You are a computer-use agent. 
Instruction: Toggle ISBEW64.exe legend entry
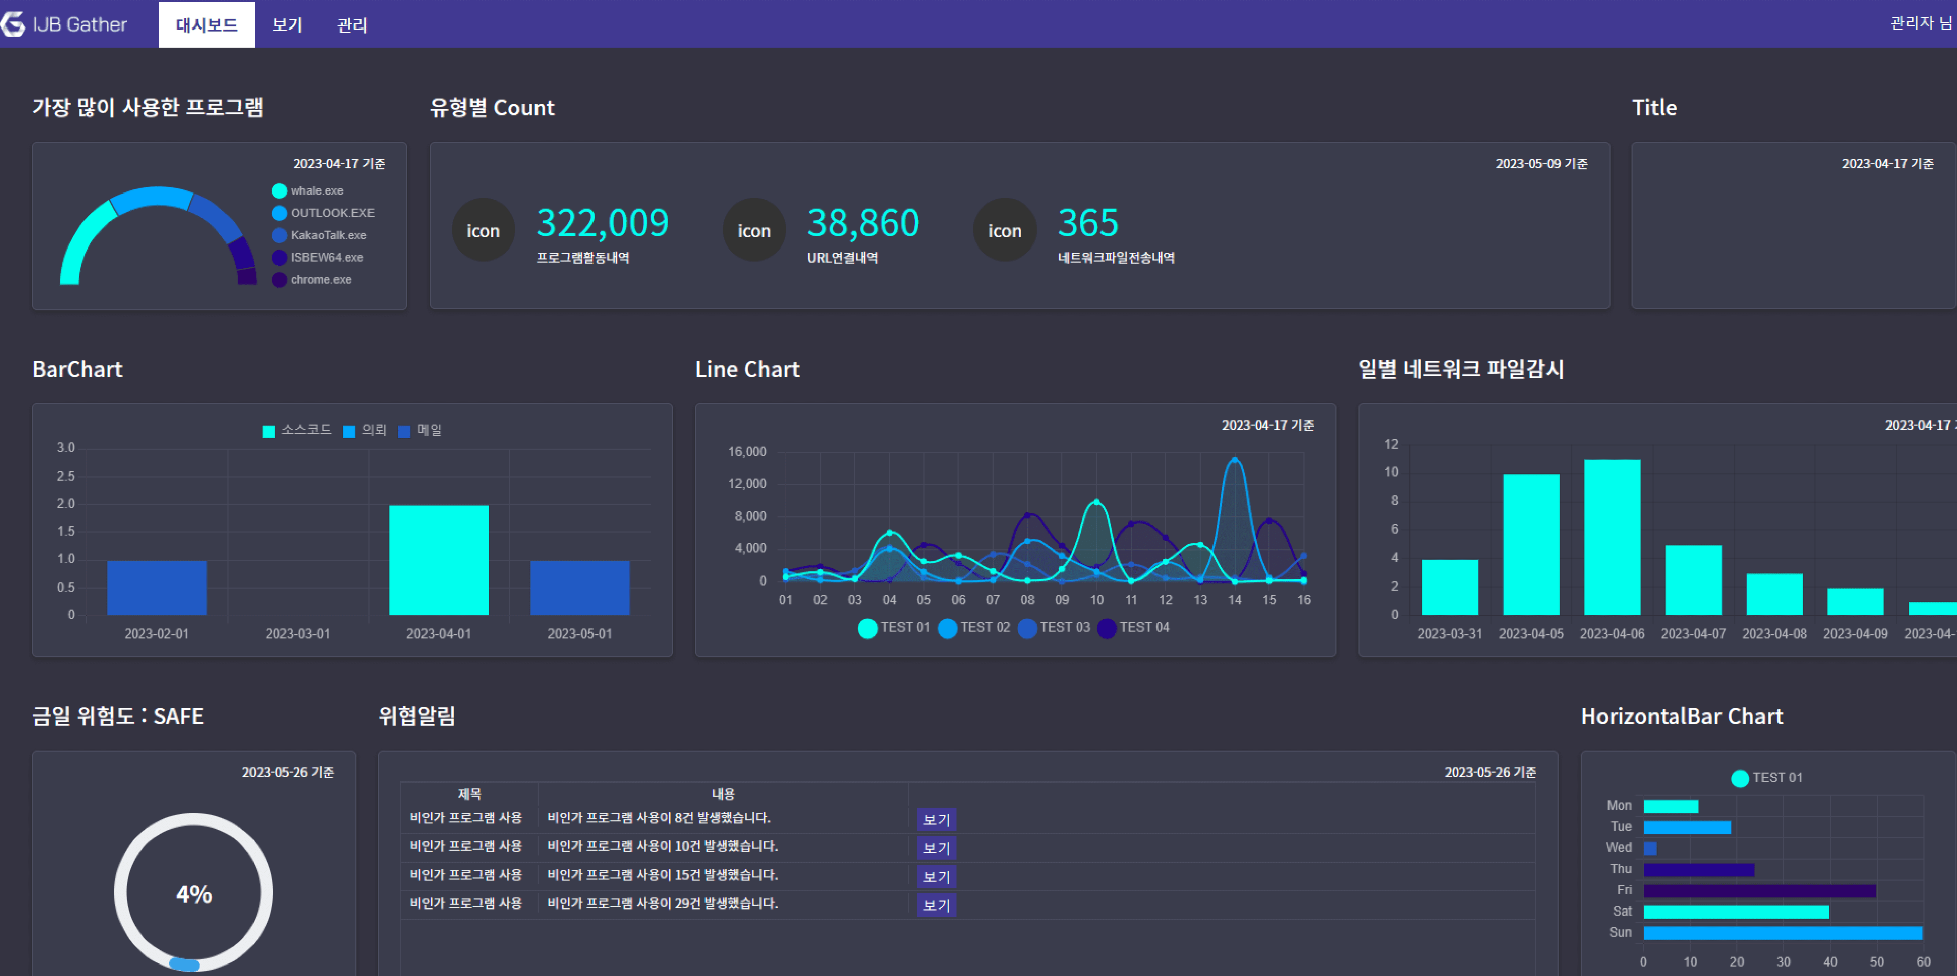[x=318, y=257]
